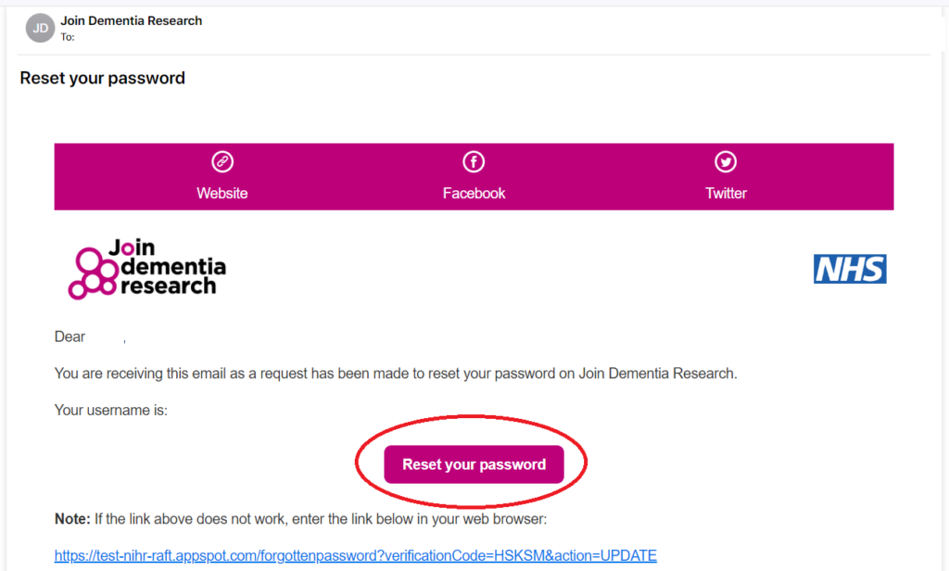The image size is (949, 571).
Task: Click the Website link icon in banner
Action: point(222,162)
